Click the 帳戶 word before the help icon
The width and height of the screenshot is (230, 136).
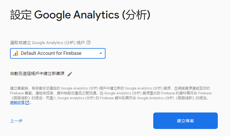click(x=81, y=43)
